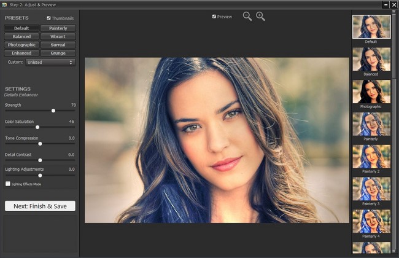The image size is (399, 258).
Task: Select the Grunge preset
Action: click(58, 53)
